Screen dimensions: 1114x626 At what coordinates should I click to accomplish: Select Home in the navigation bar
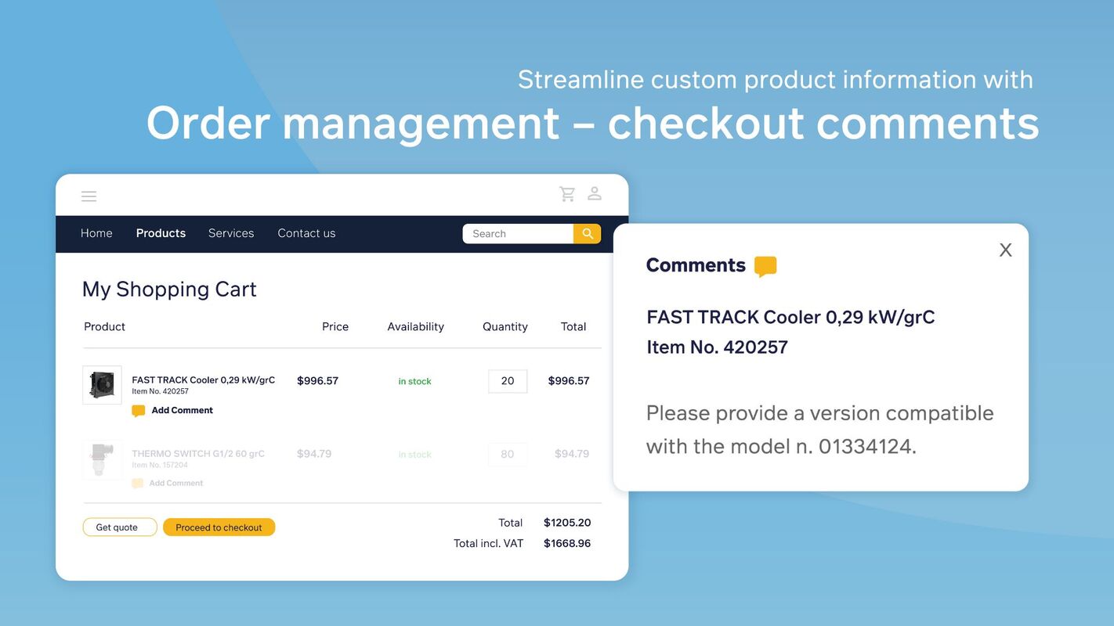(x=96, y=232)
